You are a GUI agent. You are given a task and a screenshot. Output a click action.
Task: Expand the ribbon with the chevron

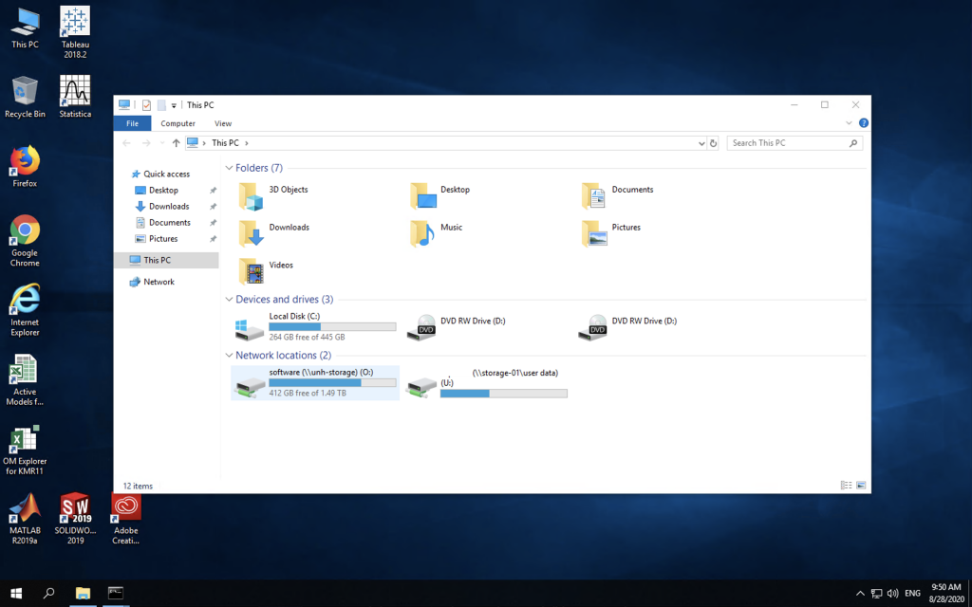click(849, 123)
